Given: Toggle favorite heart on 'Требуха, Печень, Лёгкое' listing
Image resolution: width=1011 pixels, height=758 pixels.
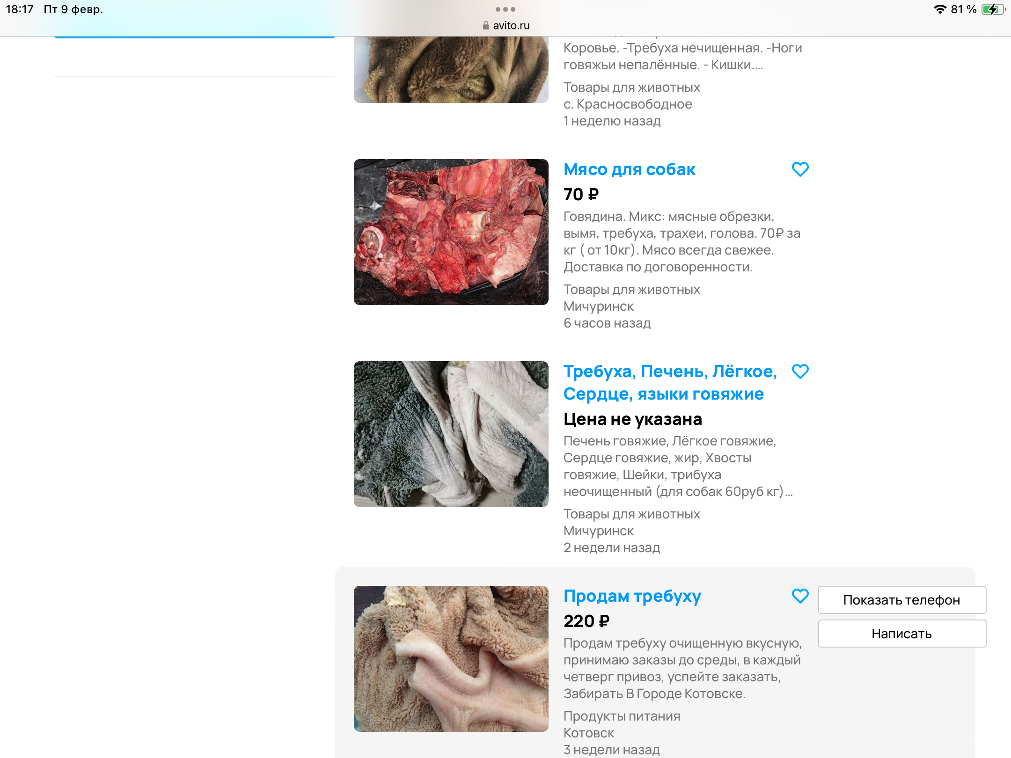Looking at the screenshot, I should pyautogui.click(x=800, y=372).
